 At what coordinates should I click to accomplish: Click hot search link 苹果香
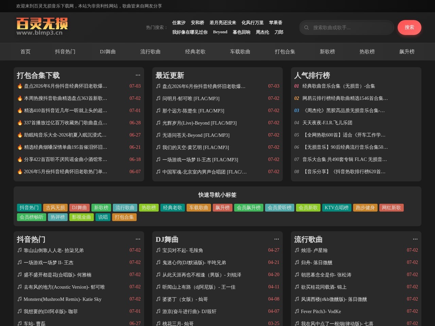[x=276, y=23]
